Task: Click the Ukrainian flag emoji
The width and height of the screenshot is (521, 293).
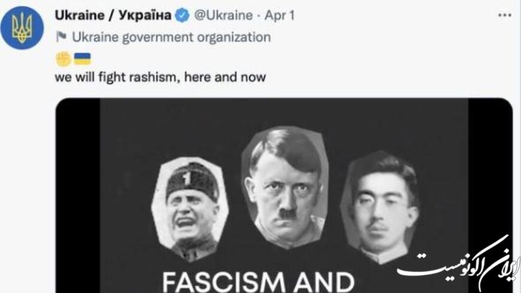Action: pos(82,59)
